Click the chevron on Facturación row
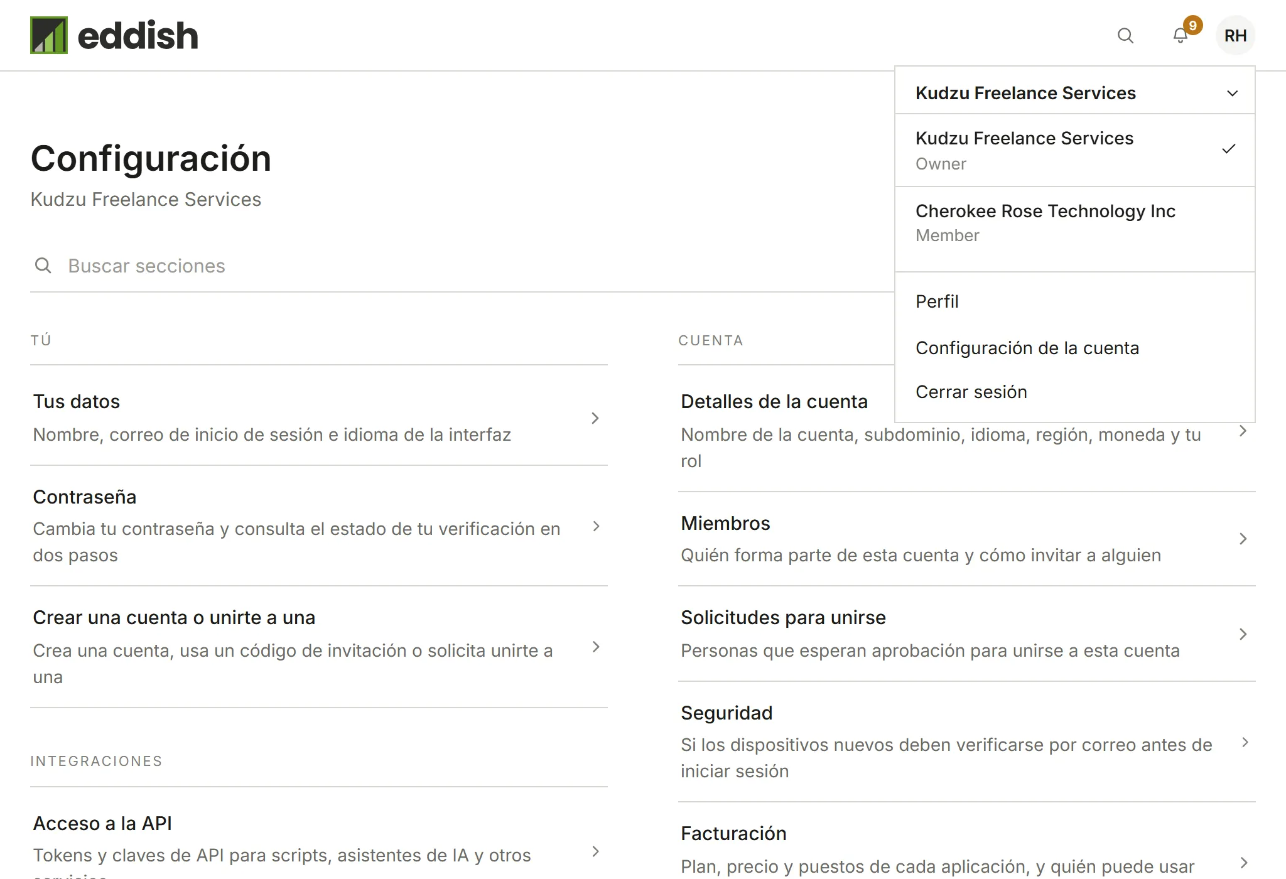This screenshot has width=1286, height=879. [x=1243, y=863]
